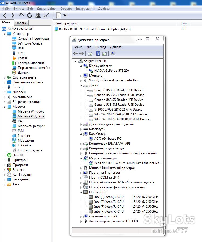
Task: Collapse Диски node in Device Manager
Action: click(x=81, y=86)
